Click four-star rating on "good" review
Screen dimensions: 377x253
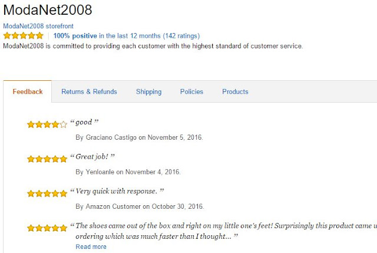point(47,124)
